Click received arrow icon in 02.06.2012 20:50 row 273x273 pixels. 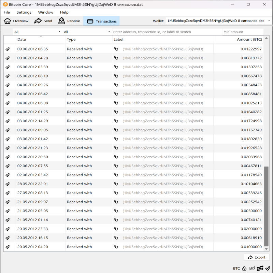click(116, 157)
